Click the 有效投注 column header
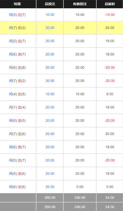 [x=80, y=4]
